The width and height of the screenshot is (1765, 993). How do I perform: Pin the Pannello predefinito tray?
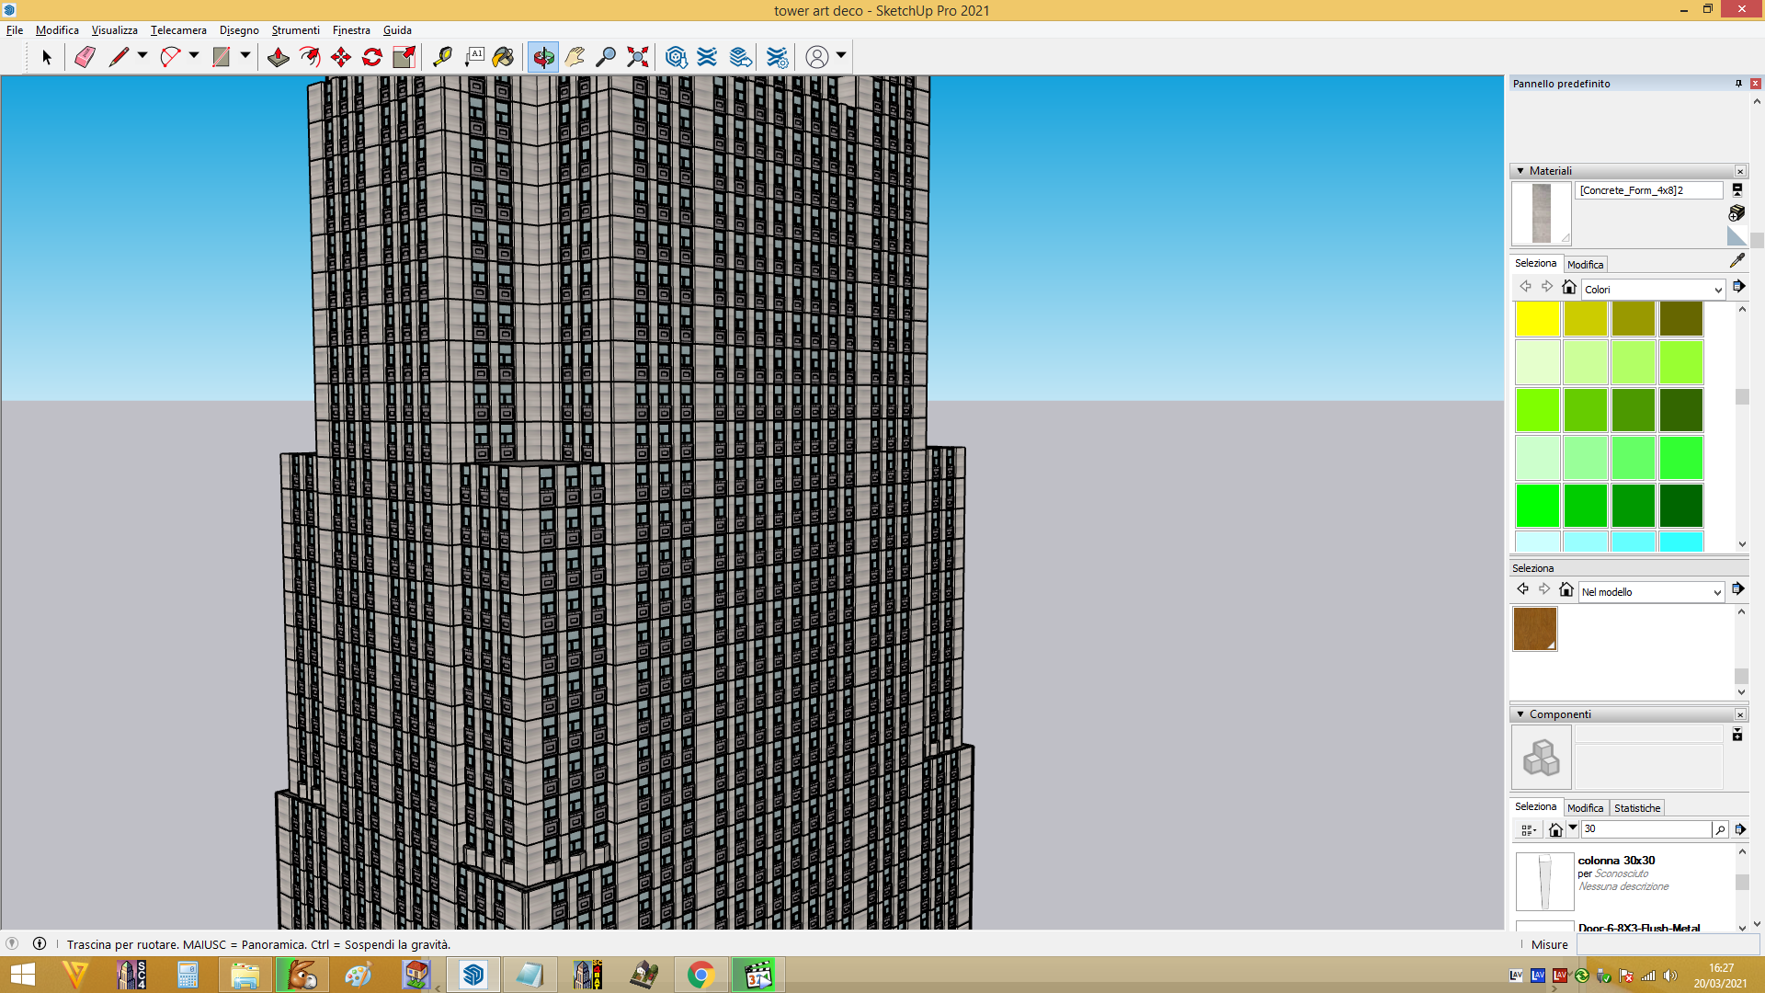(1738, 84)
